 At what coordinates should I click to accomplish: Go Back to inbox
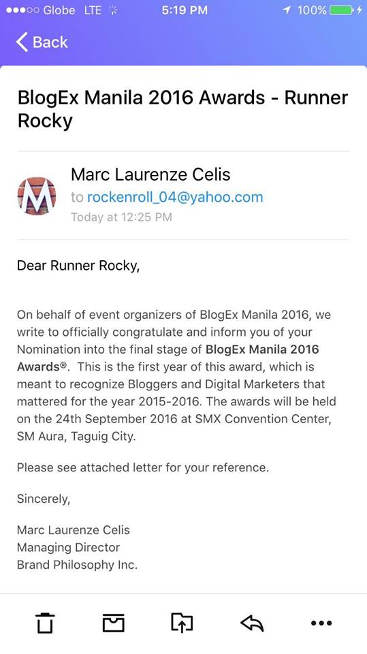point(42,42)
